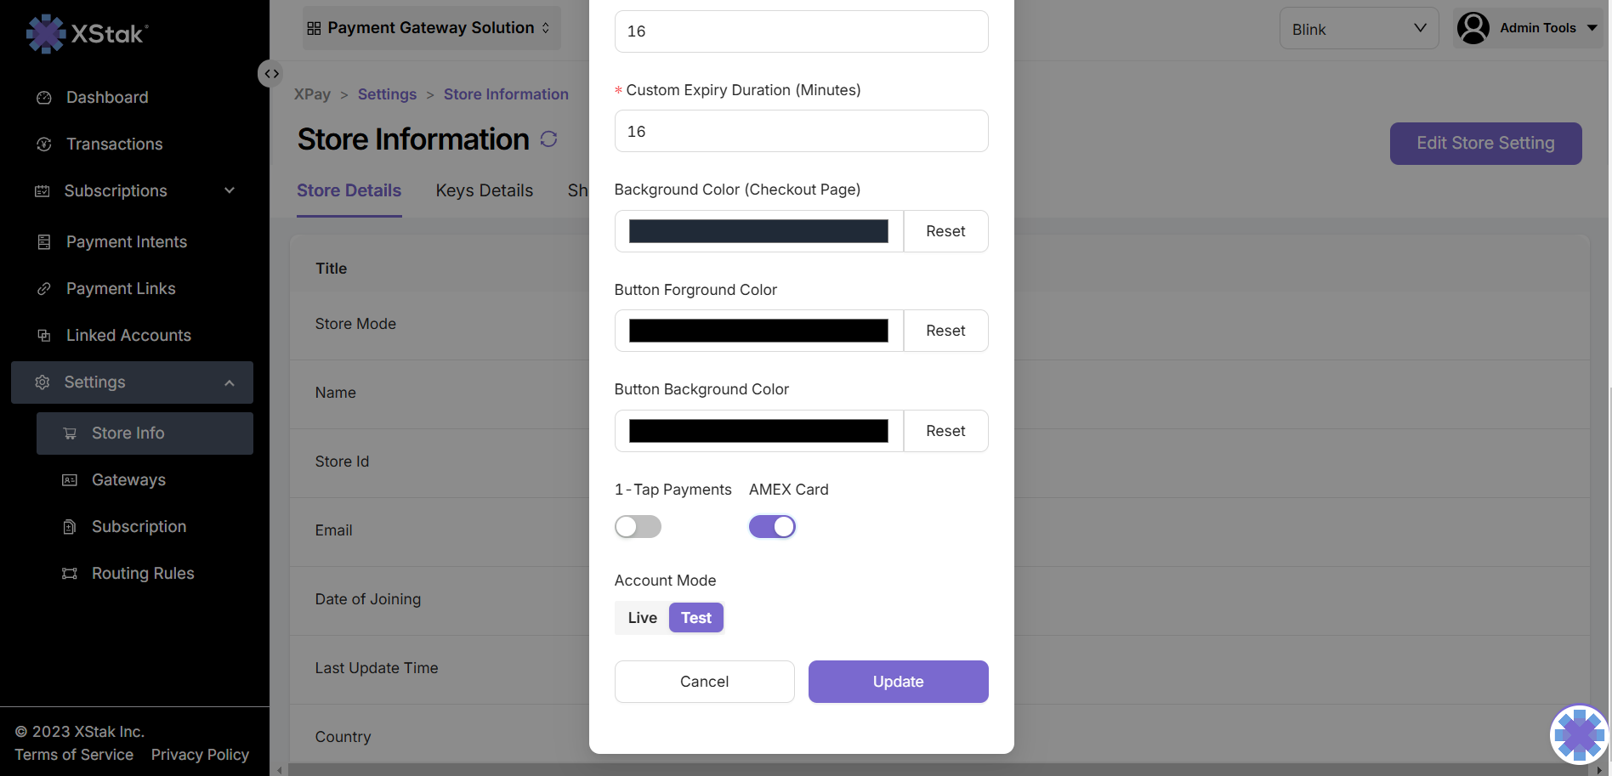The height and width of the screenshot is (776, 1612).
Task: Open the Payment Gateway Solution selector
Action: click(x=431, y=28)
